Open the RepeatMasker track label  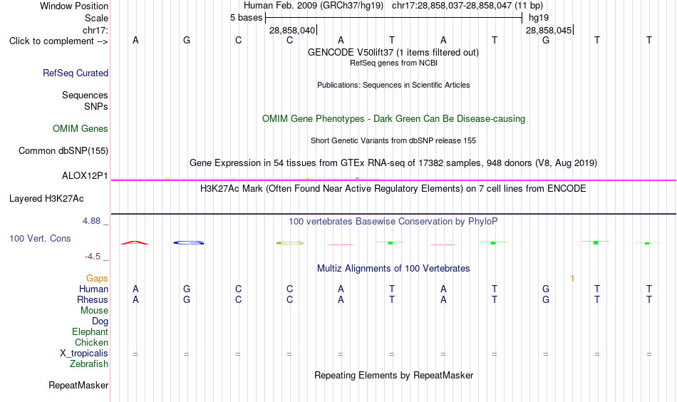point(78,385)
